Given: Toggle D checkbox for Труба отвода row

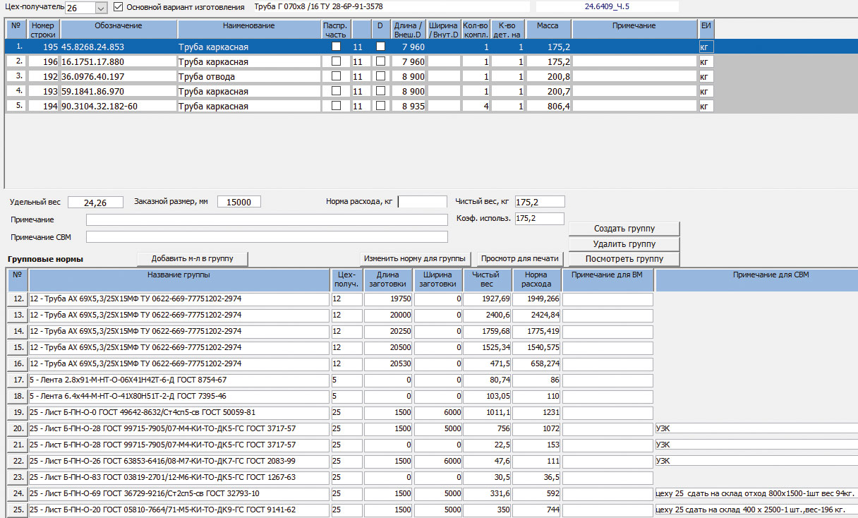Looking at the screenshot, I should [x=380, y=76].
